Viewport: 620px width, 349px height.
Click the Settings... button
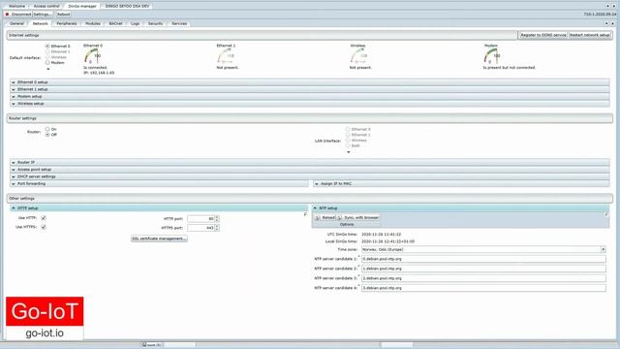(x=42, y=15)
